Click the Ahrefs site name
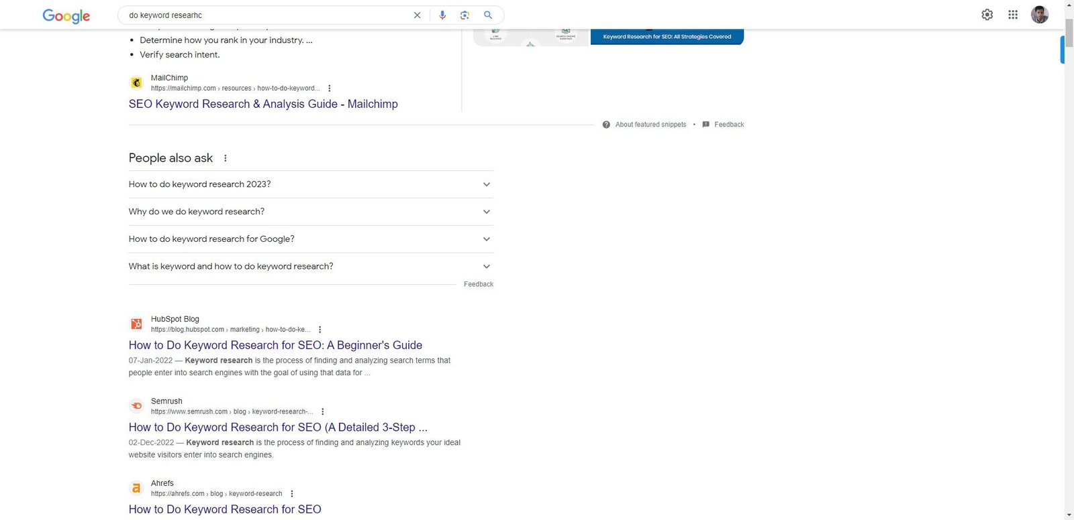 (x=162, y=483)
